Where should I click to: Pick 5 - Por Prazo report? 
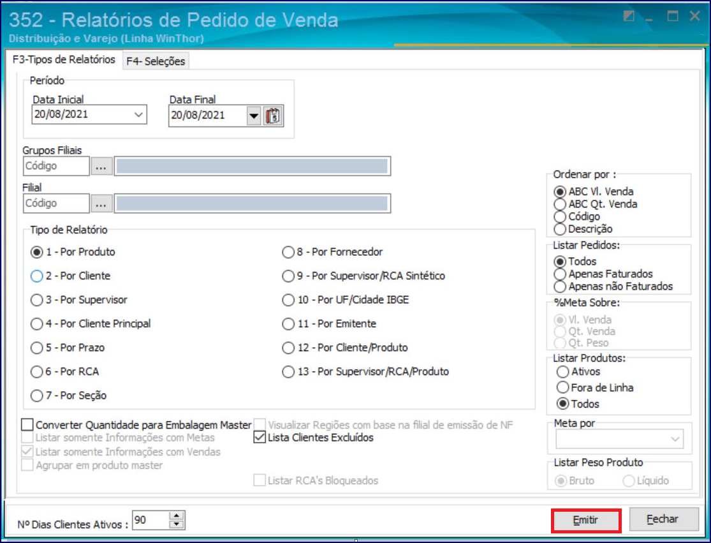(68, 348)
